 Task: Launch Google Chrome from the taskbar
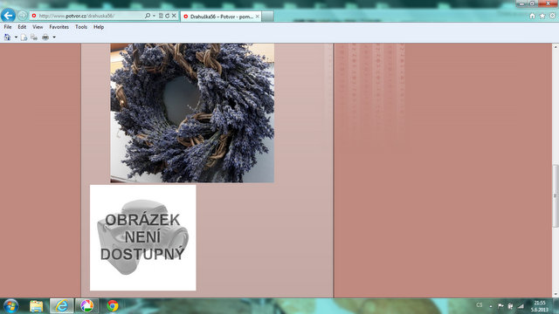pyautogui.click(x=113, y=306)
